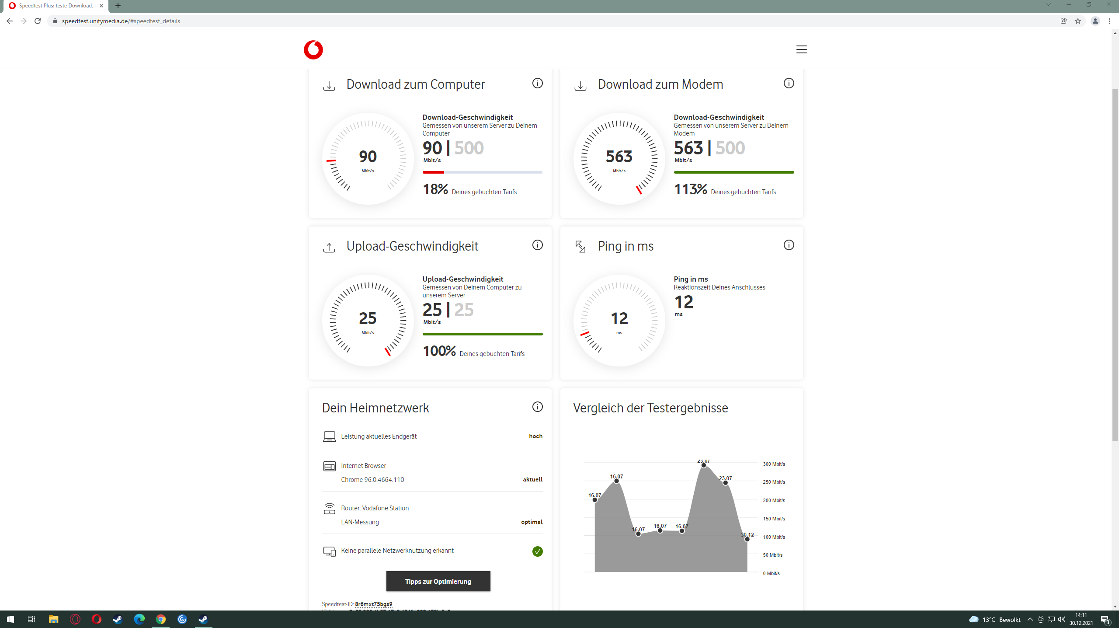The width and height of the screenshot is (1119, 628).
Task: Open the hamburger menu
Action: tap(801, 49)
